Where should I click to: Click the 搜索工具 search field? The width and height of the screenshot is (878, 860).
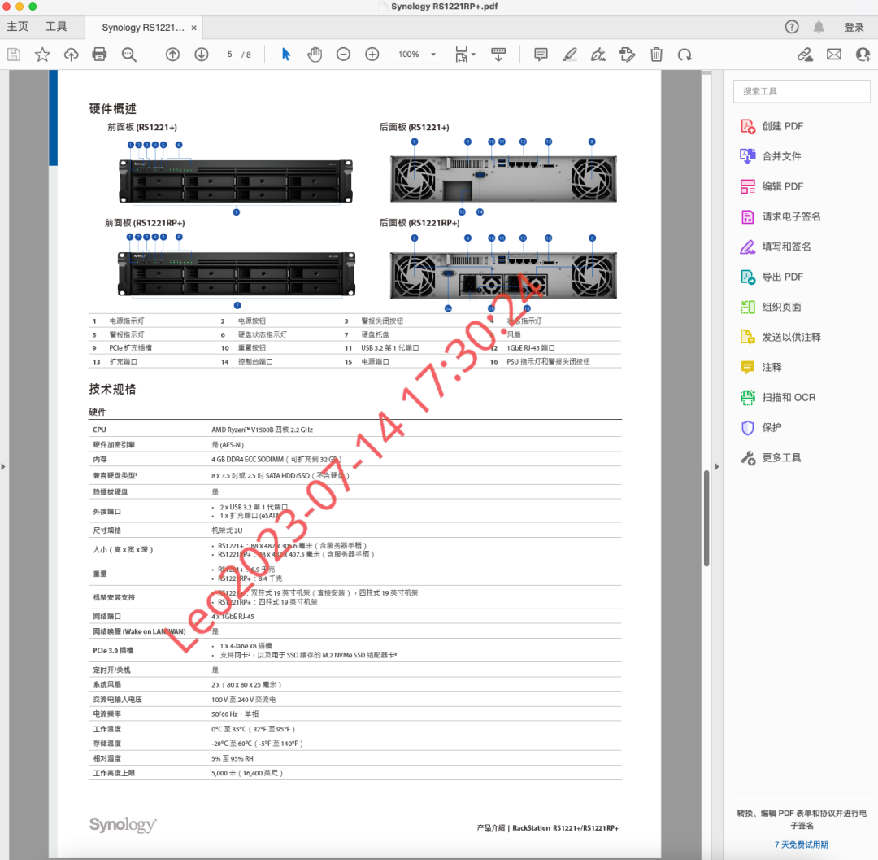coord(801,91)
